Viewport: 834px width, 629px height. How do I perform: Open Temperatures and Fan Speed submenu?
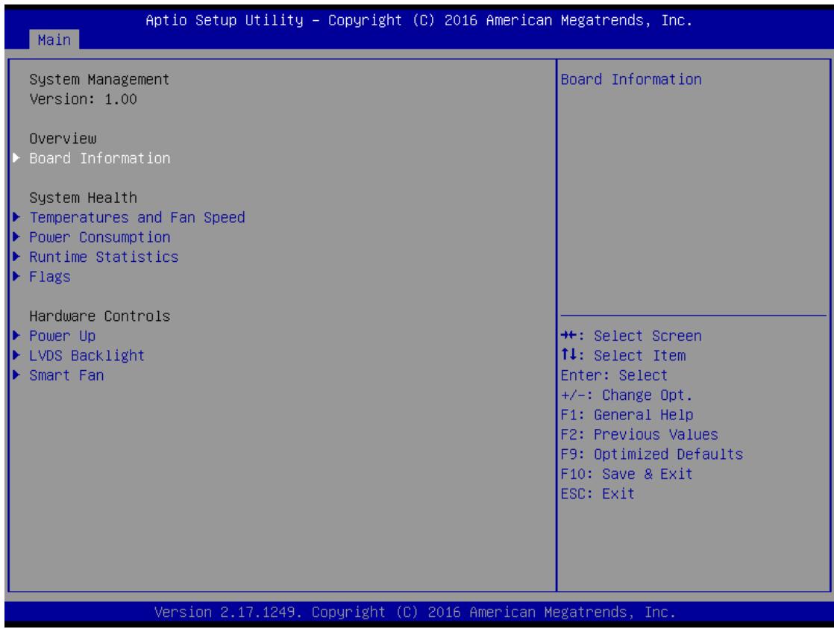coord(137,218)
